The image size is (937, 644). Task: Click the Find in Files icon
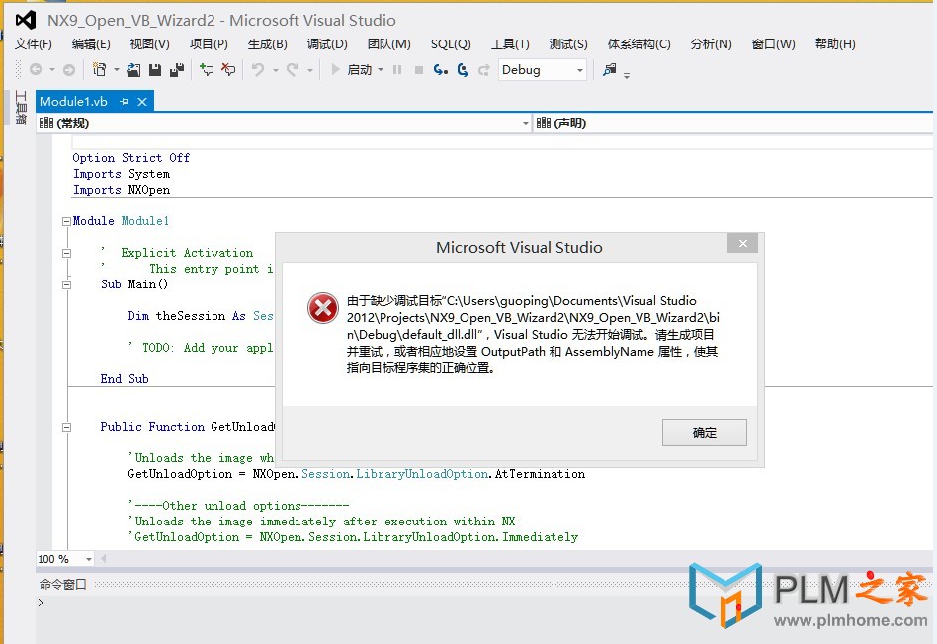pos(610,70)
